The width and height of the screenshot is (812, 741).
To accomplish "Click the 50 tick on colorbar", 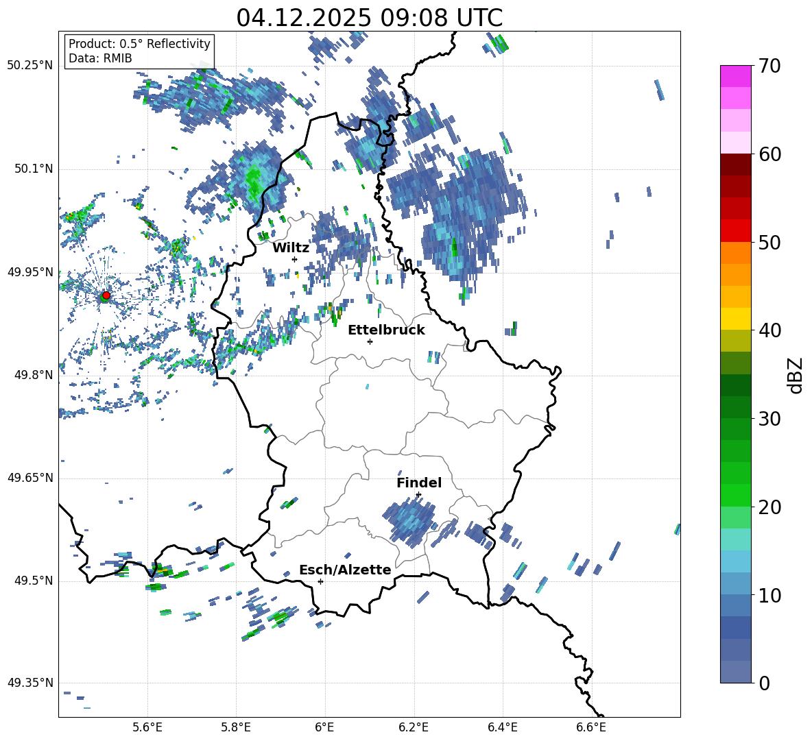I will (x=769, y=242).
